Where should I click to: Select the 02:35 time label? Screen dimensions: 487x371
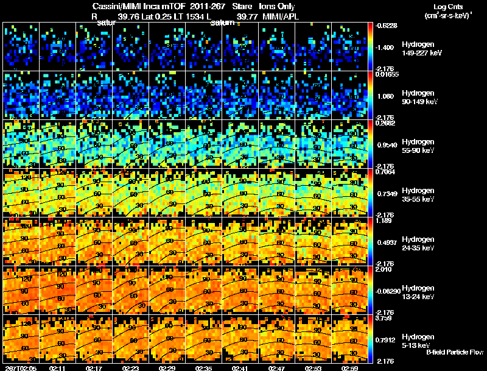(204, 367)
